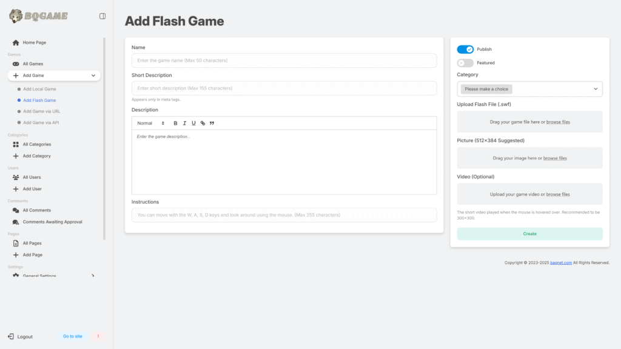Click the Go to site button
Viewport: 621px width, 349px height.
73,336
